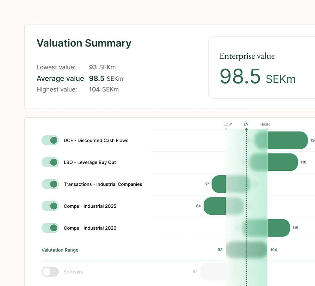This screenshot has width=315, height=286.
Task: Click the "Comps - Industrial 2025" label
Action: click(x=90, y=206)
